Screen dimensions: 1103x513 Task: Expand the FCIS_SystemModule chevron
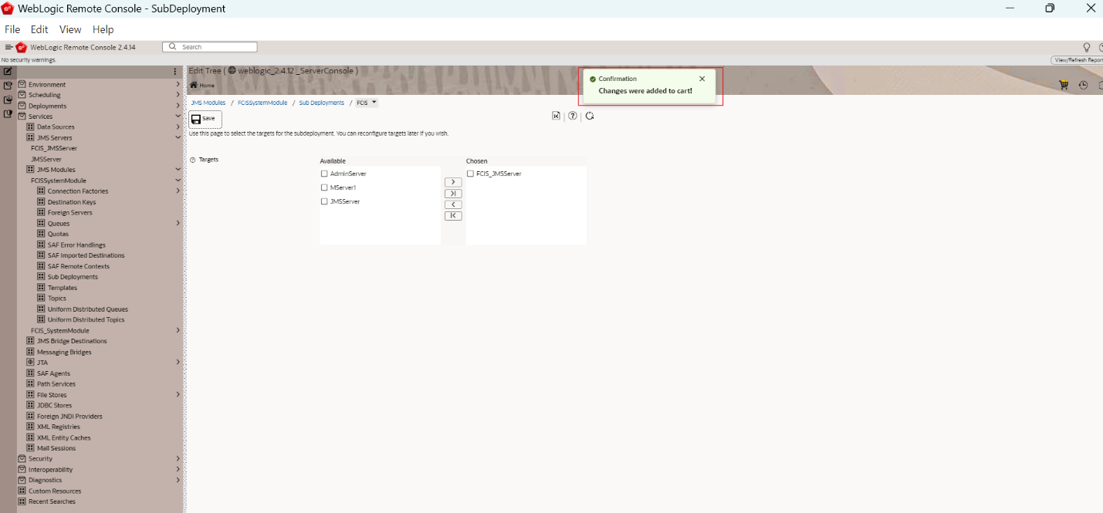pos(178,330)
